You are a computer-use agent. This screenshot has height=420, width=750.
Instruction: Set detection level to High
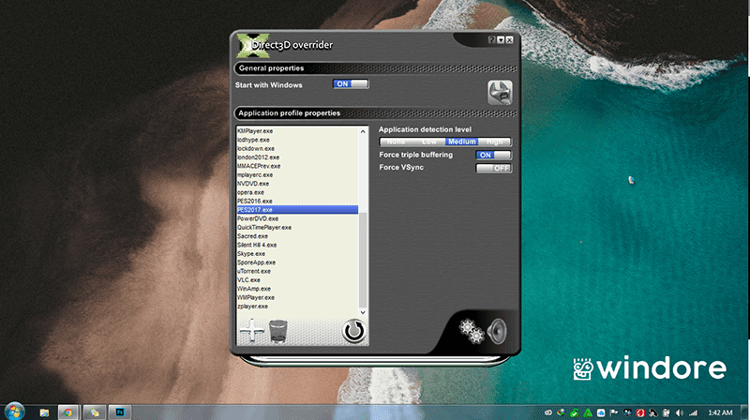pos(495,142)
